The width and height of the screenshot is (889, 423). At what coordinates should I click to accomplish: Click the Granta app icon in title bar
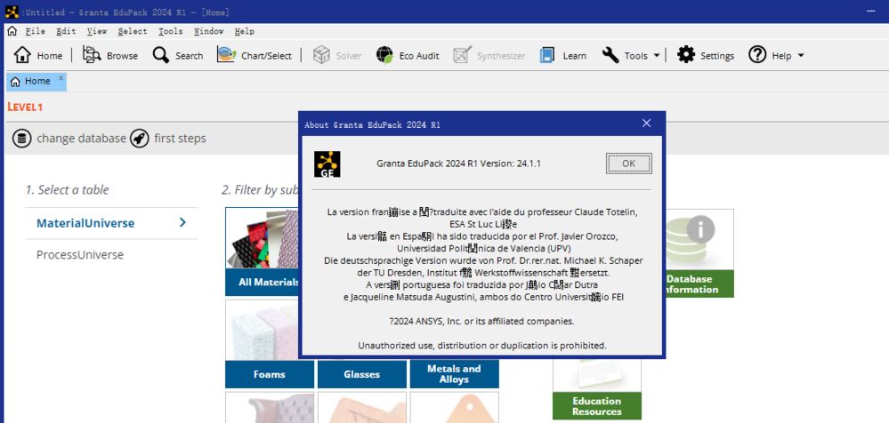click(12, 12)
